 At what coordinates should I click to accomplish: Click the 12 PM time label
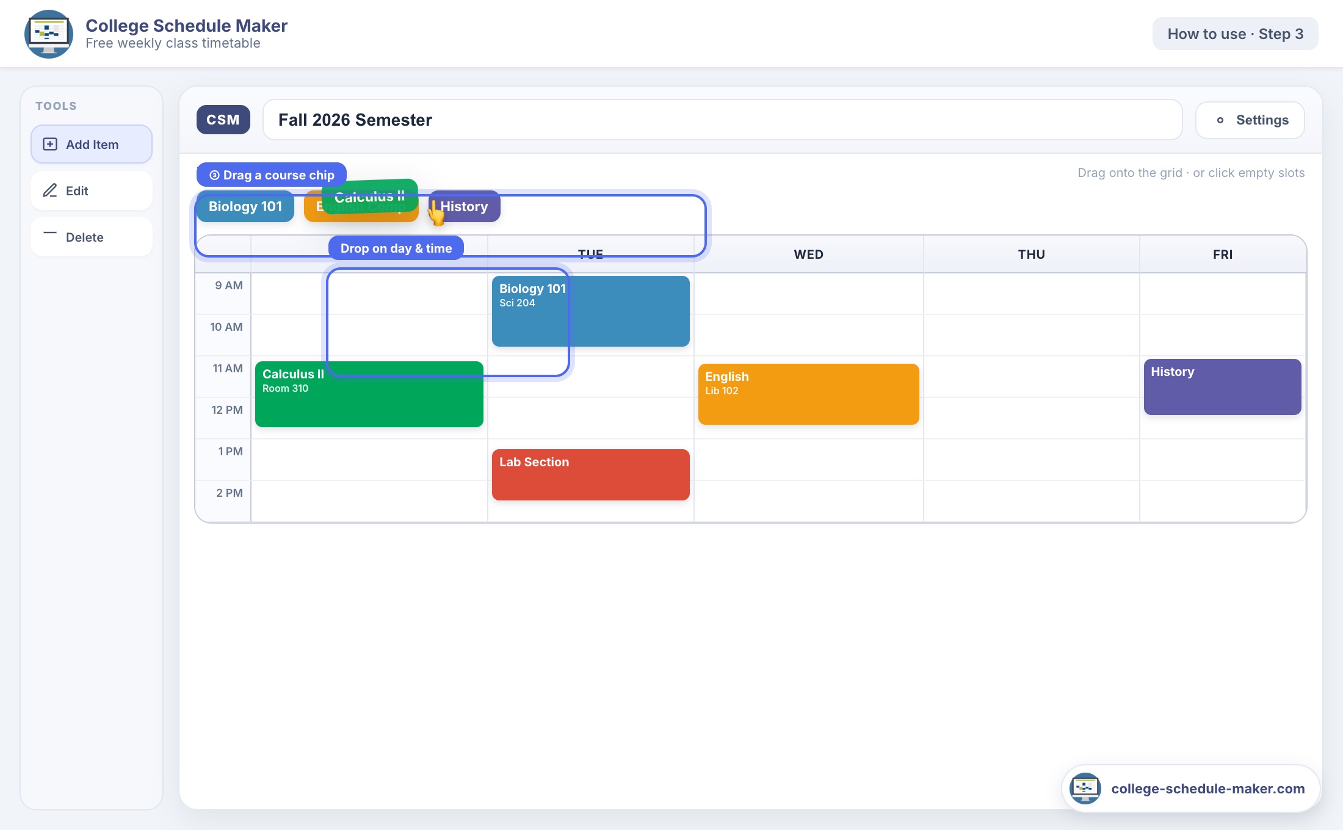pos(227,410)
